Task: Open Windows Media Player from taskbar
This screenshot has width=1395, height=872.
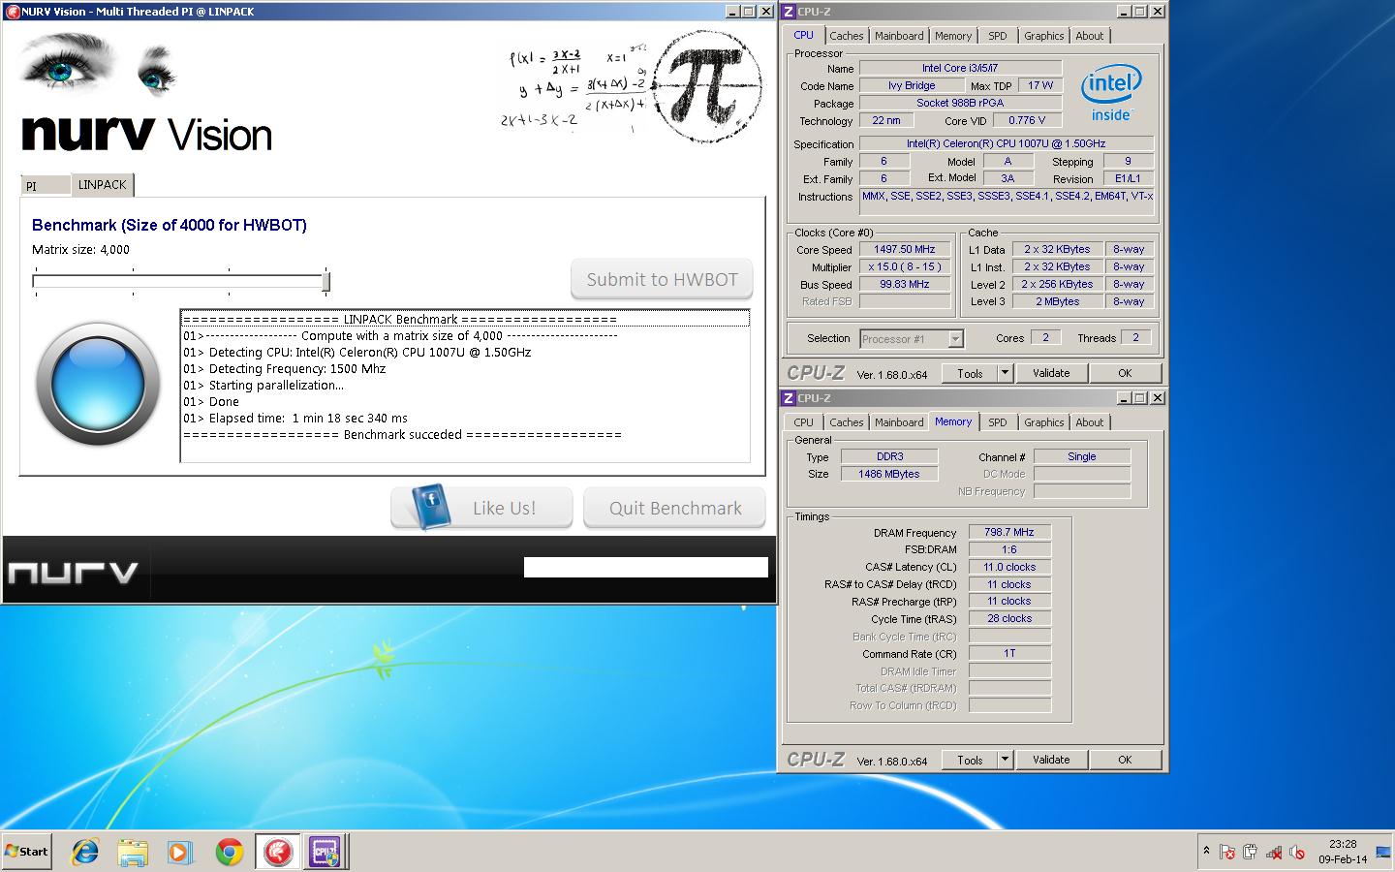Action: (180, 852)
